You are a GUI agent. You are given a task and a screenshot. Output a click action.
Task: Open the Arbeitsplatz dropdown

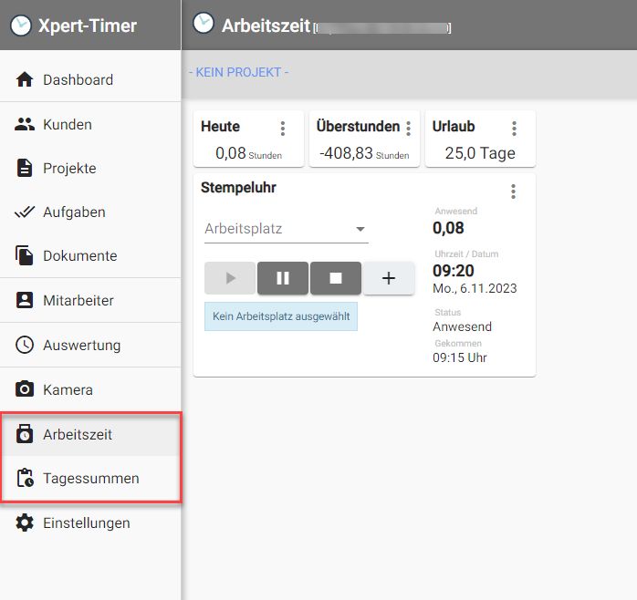[x=360, y=229]
